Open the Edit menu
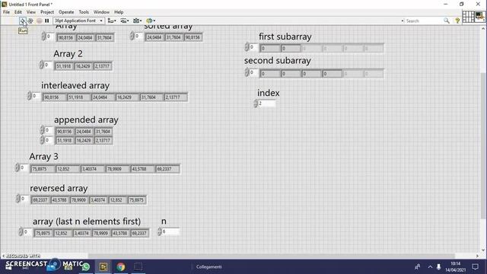 [x=18, y=12]
